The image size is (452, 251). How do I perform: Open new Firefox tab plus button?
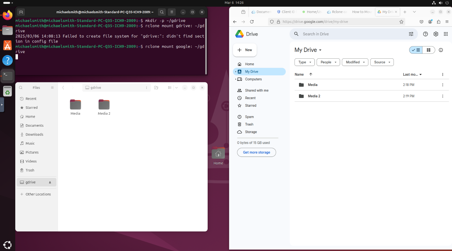pos(405,12)
